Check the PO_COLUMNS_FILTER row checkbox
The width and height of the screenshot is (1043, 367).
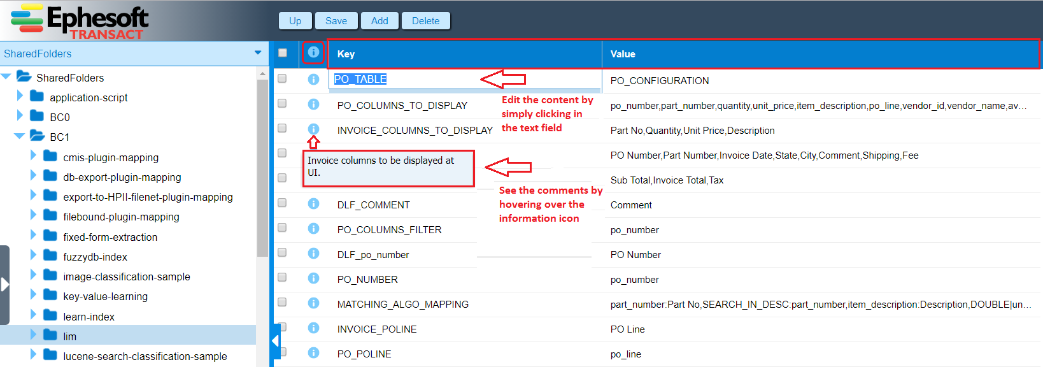(x=282, y=227)
